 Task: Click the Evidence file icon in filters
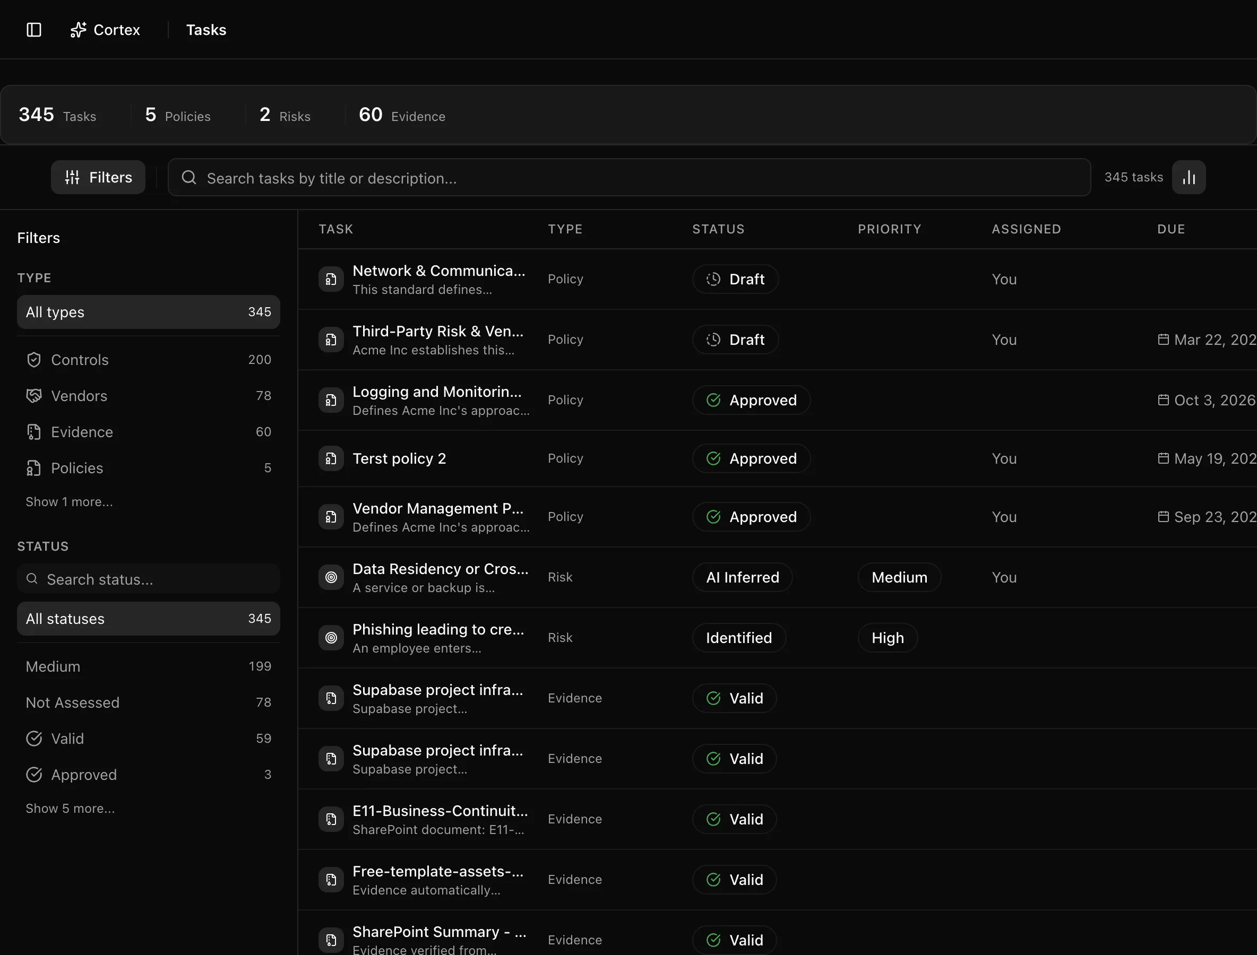click(x=34, y=432)
